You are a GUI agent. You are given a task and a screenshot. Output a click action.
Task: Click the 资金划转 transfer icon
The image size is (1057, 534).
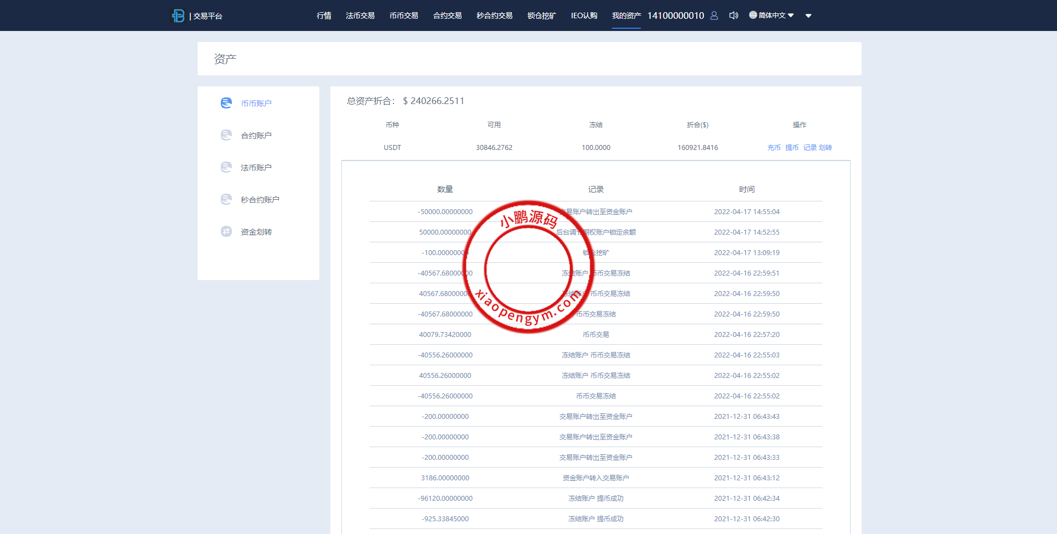click(x=226, y=231)
